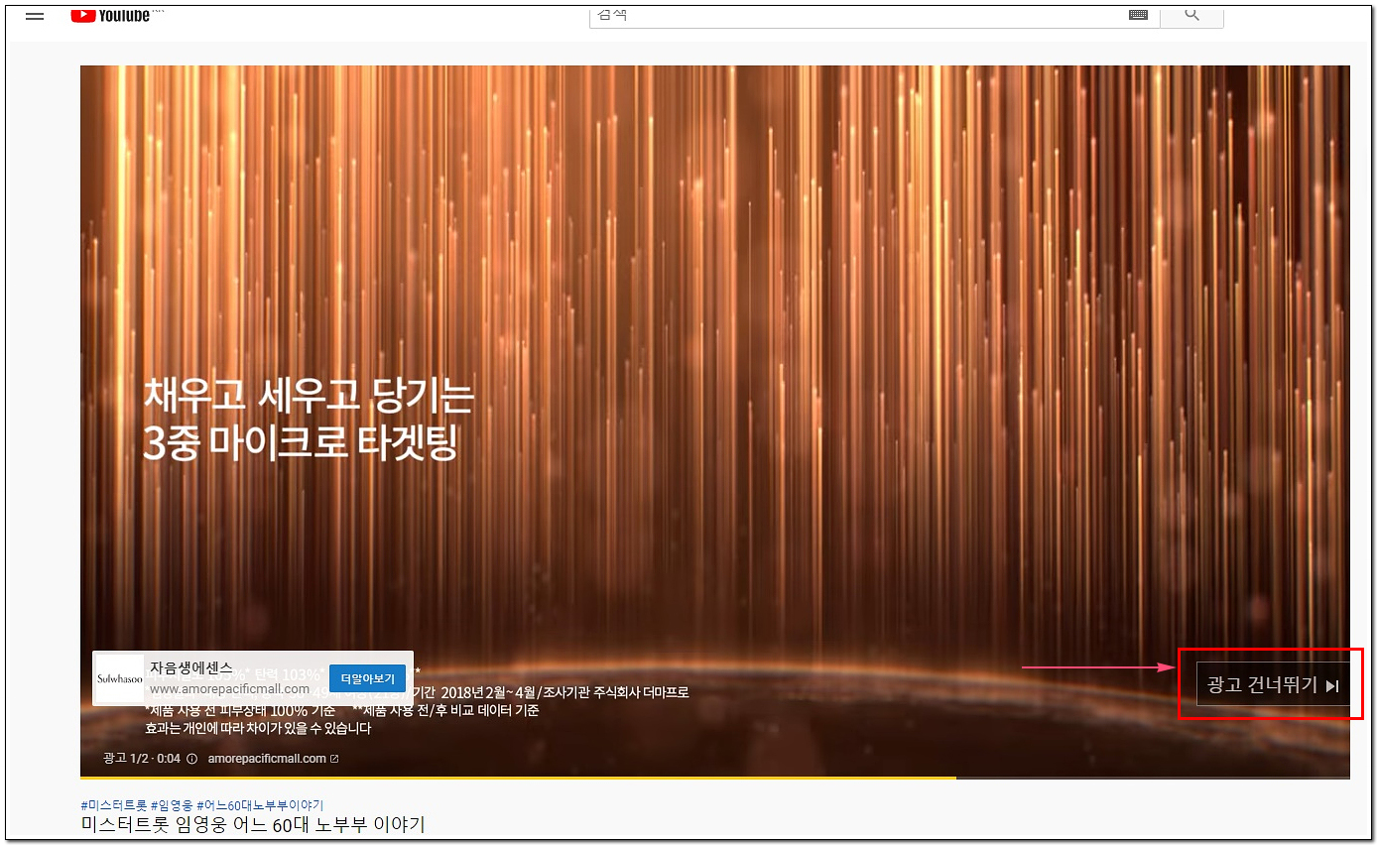Open the hamburger guide menu
The height and width of the screenshot is (845, 1377).
pos(35,16)
